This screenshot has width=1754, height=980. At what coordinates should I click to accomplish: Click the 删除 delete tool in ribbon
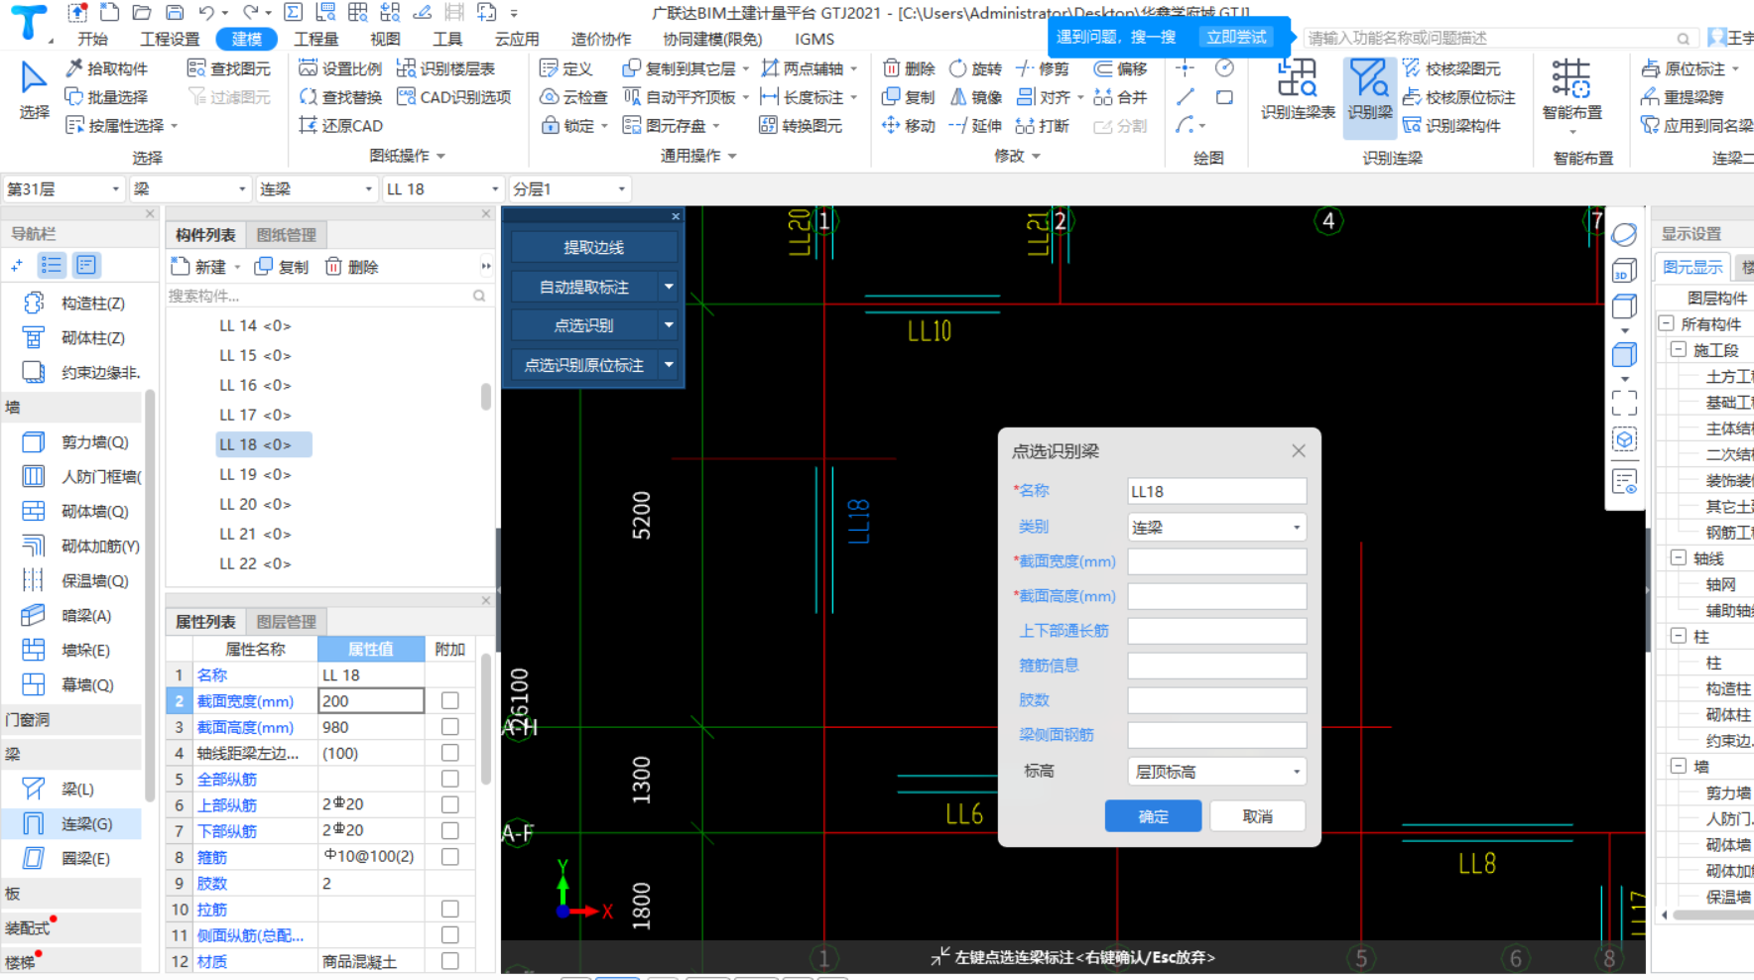coord(909,68)
